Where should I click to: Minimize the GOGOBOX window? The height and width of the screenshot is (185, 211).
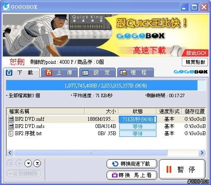coord(184,7)
